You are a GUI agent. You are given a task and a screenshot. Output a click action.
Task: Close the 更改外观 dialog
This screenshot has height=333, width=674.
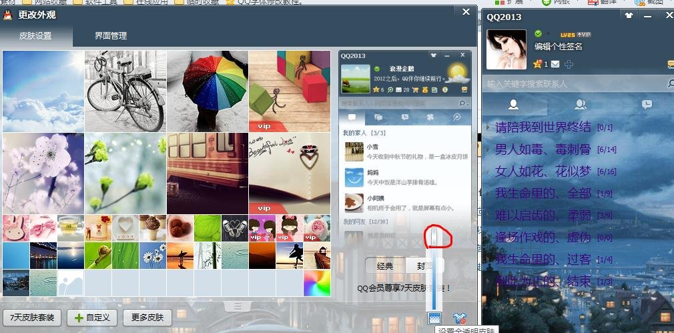click(x=466, y=12)
